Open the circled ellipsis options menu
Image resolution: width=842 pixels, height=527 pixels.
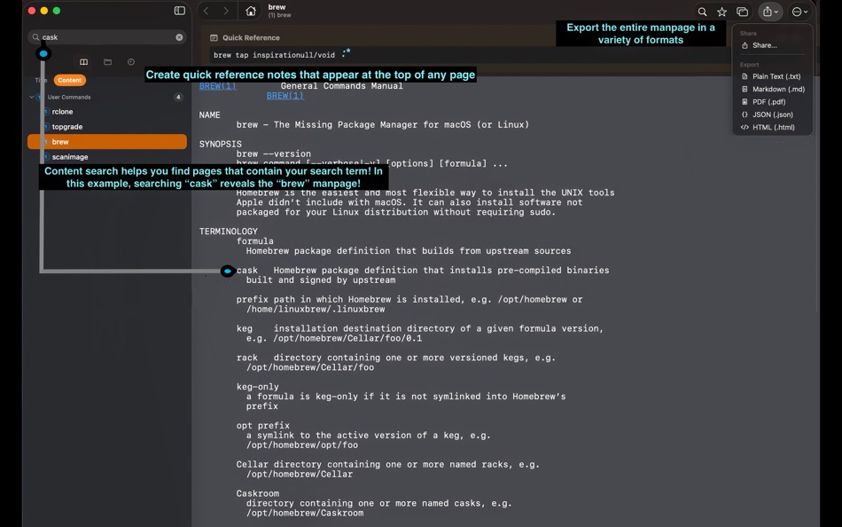tap(799, 12)
